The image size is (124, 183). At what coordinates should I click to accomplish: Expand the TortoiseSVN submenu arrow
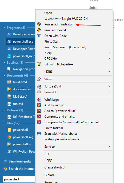[x=109, y=86]
